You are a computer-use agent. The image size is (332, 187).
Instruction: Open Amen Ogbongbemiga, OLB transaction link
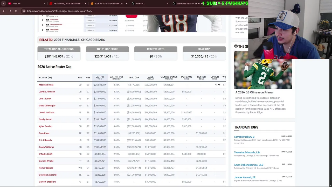point(248,165)
